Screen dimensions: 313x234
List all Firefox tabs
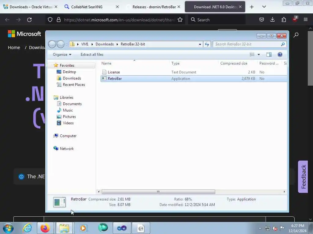coord(264,7)
